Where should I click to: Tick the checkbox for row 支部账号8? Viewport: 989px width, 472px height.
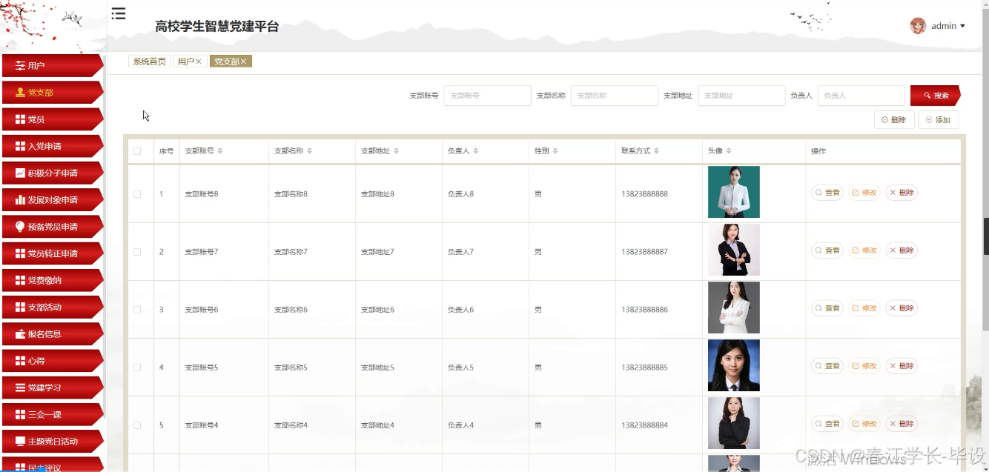coord(137,194)
